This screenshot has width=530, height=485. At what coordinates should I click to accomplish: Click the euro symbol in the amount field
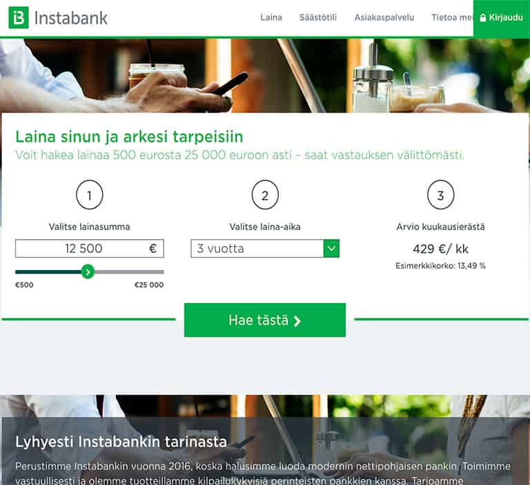[153, 249]
